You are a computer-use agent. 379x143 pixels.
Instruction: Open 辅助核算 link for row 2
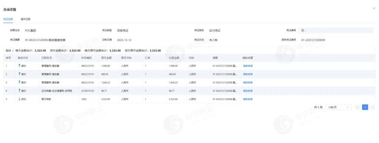pos(248,74)
